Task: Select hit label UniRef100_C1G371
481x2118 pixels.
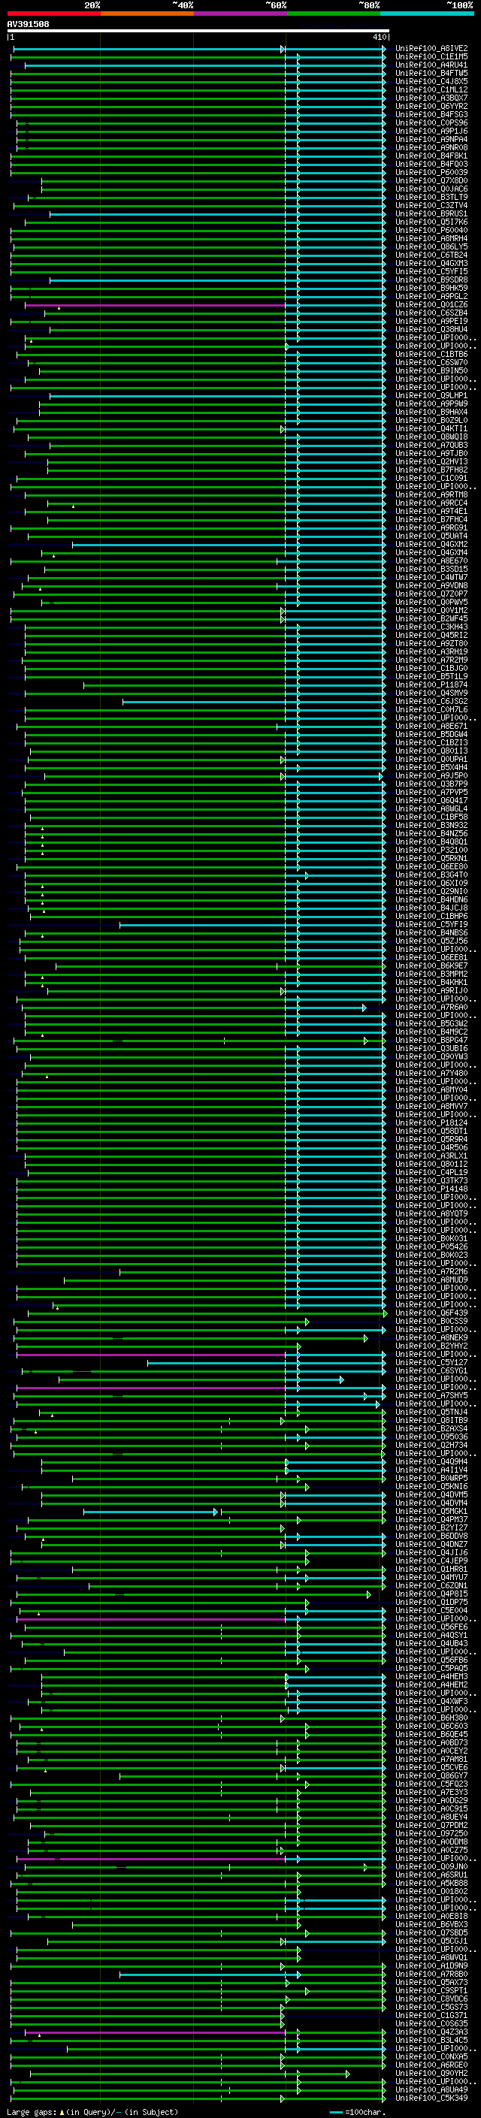Action: click(431, 2016)
